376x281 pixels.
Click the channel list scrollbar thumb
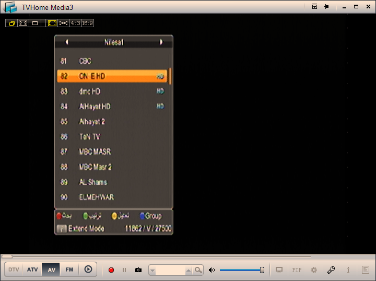[x=170, y=76]
